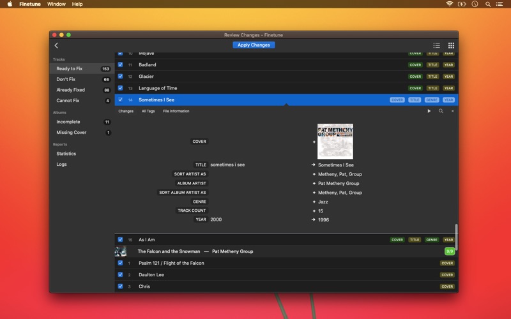Close the track detail panel

click(452, 111)
